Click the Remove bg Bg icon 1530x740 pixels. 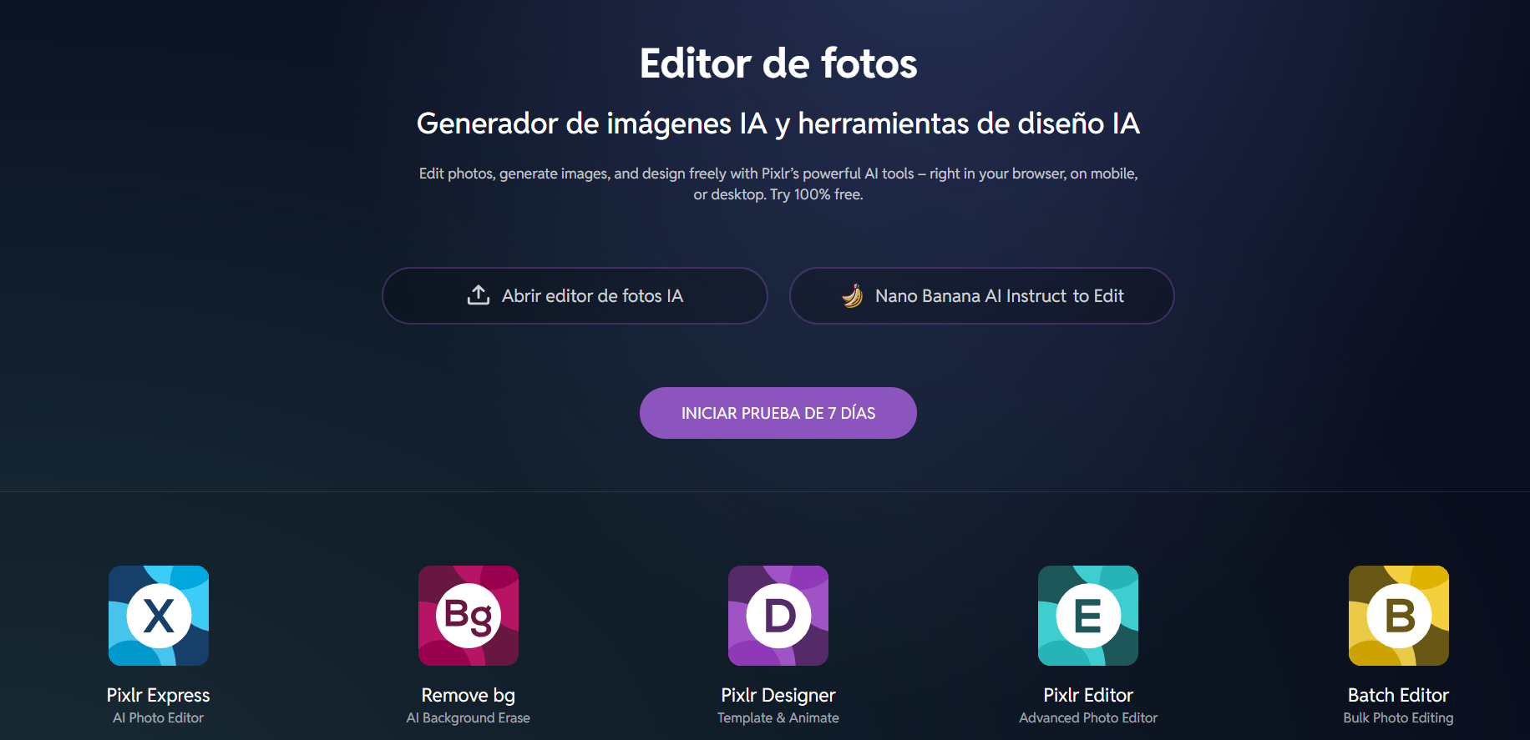point(469,616)
